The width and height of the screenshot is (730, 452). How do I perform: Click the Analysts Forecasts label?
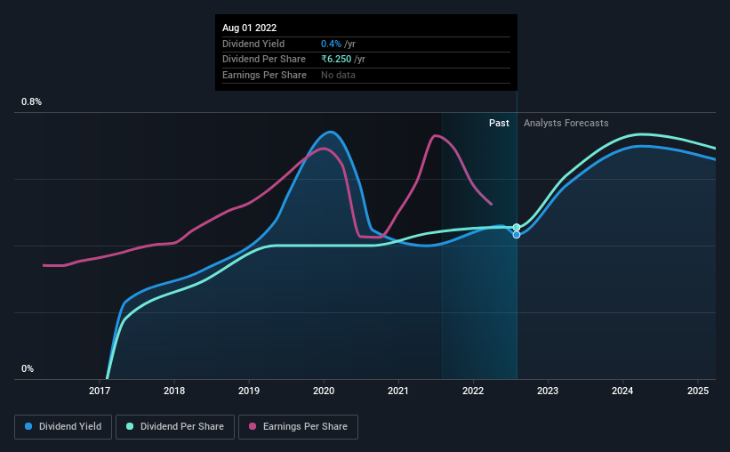[x=566, y=123]
